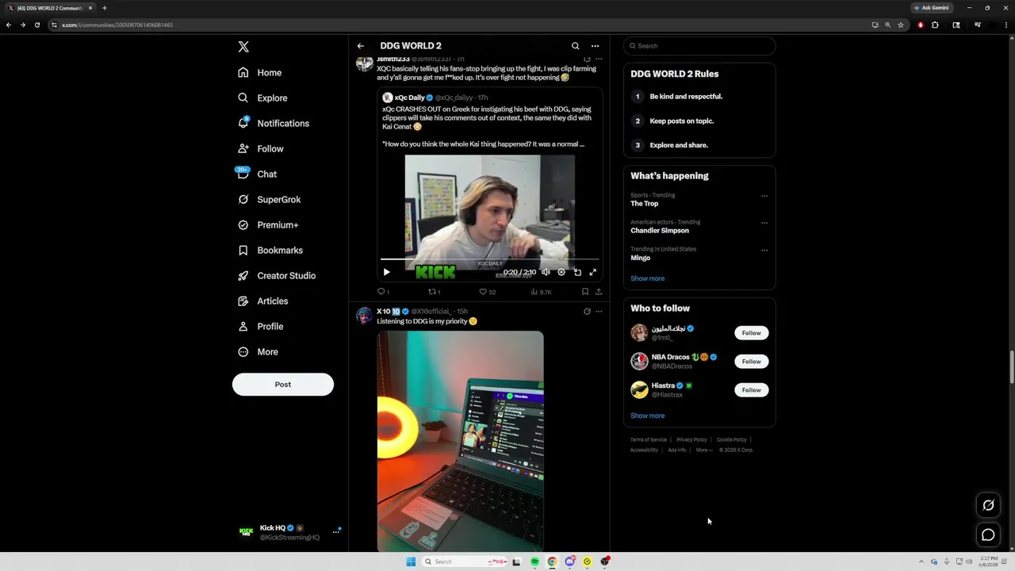Bookmark the Jsmith233 post

[585, 292]
